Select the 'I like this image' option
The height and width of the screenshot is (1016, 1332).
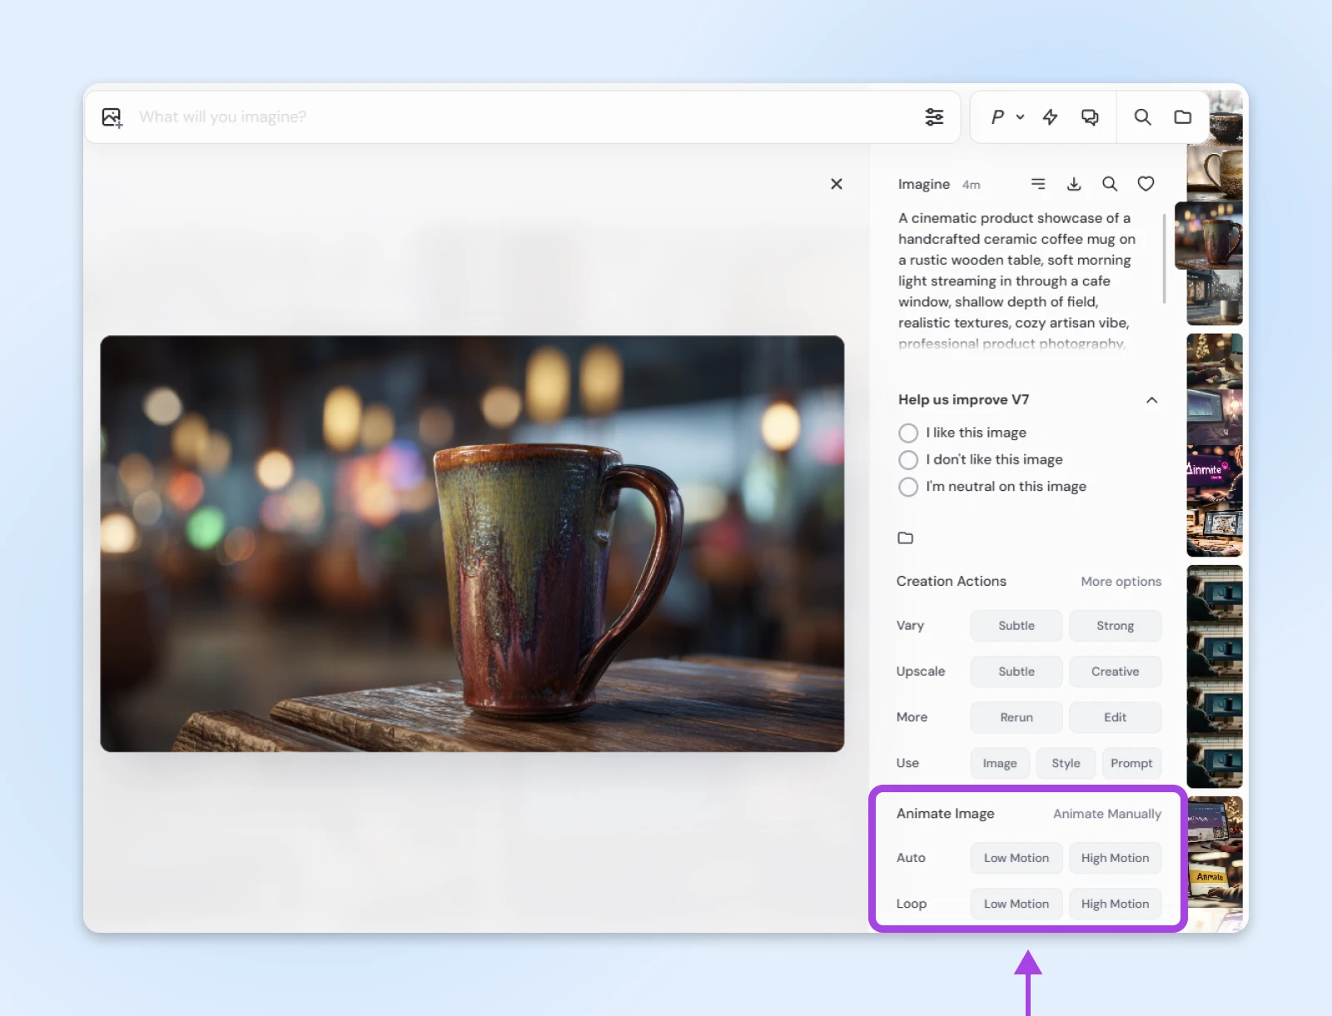908,433
